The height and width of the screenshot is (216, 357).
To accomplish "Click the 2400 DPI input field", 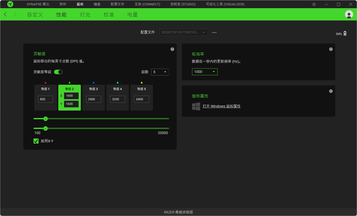I will pyautogui.click(x=94, y=99).
